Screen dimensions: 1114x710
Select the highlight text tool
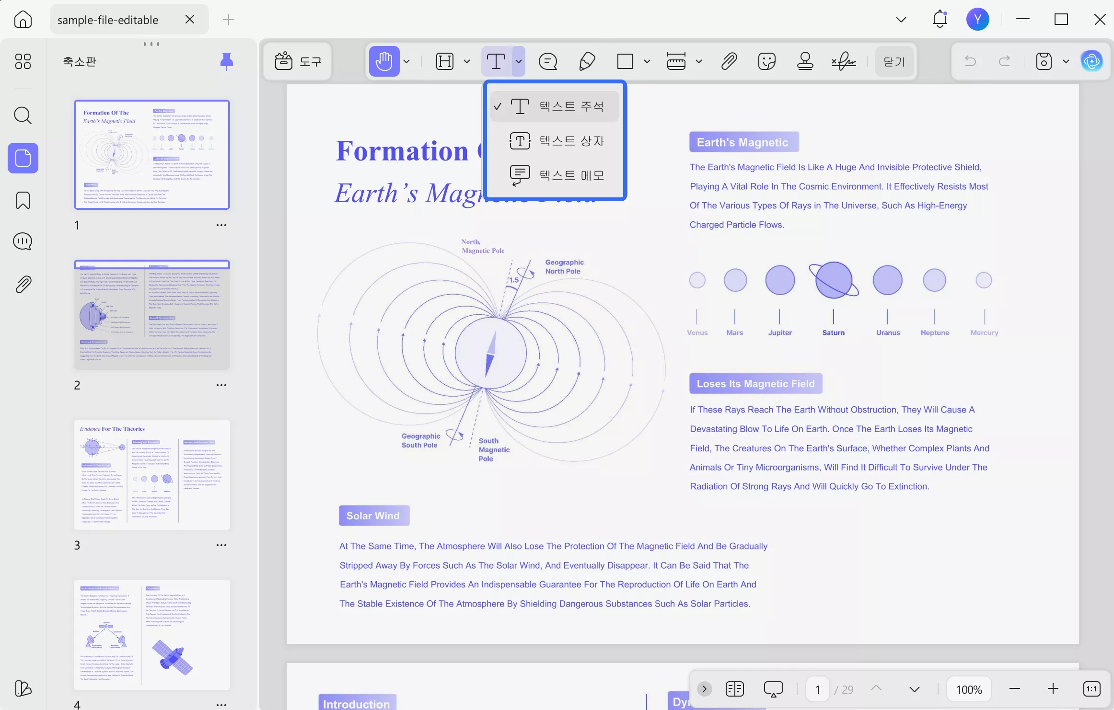pyautogui.click(x=445, y=61)
